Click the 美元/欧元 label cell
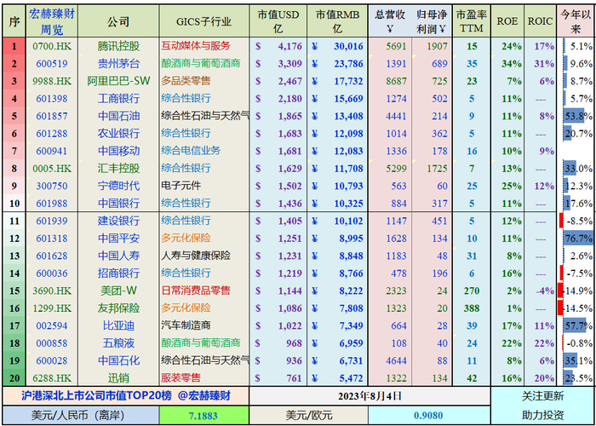The image size is (596, 426). [309, 416]
